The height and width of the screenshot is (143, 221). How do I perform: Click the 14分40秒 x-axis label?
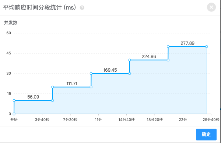tap(127, 120)
